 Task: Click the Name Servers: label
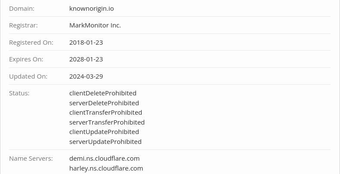(x=31, y=158)
